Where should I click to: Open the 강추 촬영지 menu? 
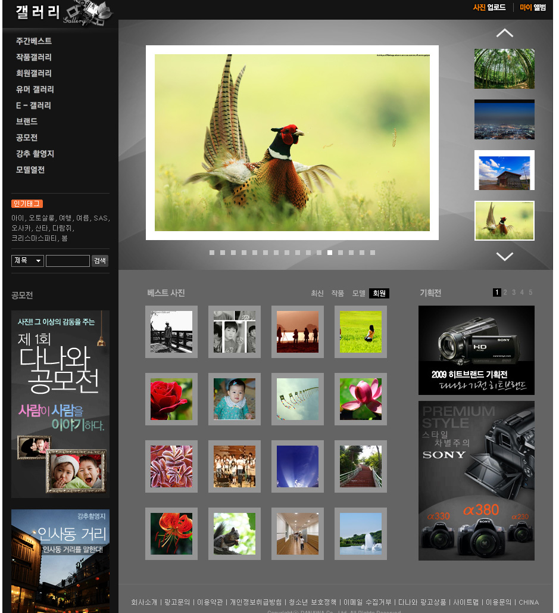[35, 153]
